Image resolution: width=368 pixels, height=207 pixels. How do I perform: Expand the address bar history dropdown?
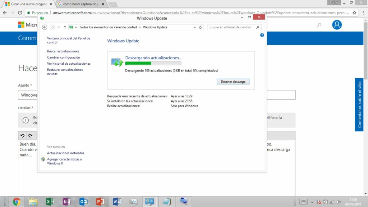click(x=194, y=27)
